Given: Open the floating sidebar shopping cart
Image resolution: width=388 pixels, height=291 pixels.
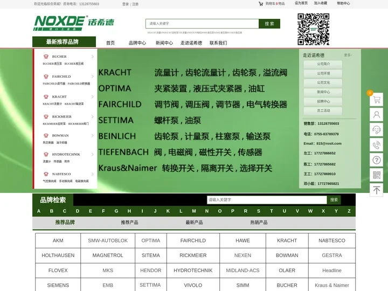Looking at the screenshot, I should pos(376,100).
